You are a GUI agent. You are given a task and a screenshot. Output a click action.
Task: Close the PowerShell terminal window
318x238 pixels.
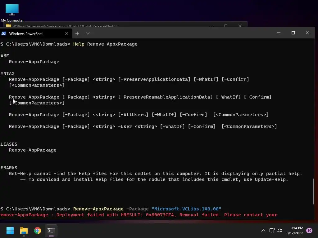(x=307, y=33)
